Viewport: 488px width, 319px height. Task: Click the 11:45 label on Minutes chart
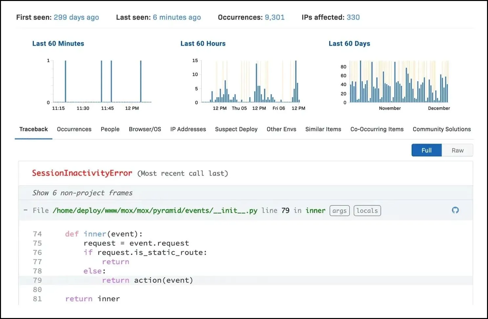point(108,108)
